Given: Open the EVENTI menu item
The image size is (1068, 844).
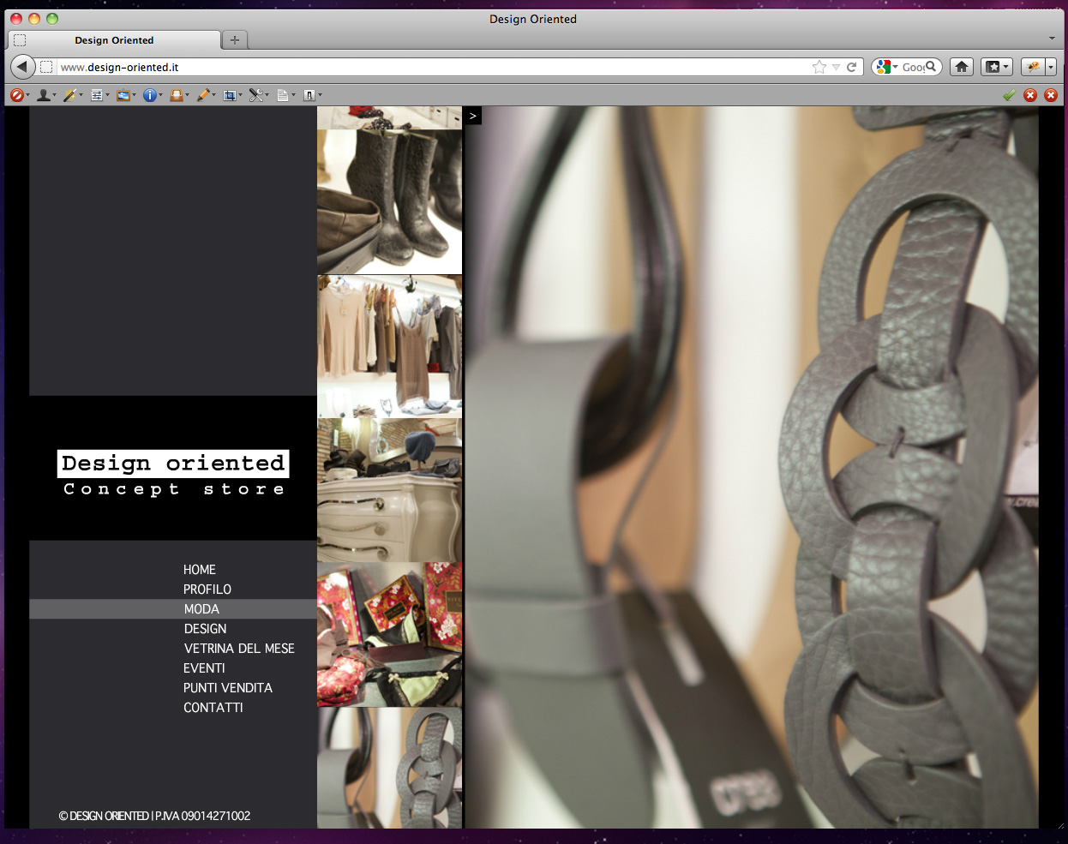Looking at the screenshot, I should click(204, 668).
